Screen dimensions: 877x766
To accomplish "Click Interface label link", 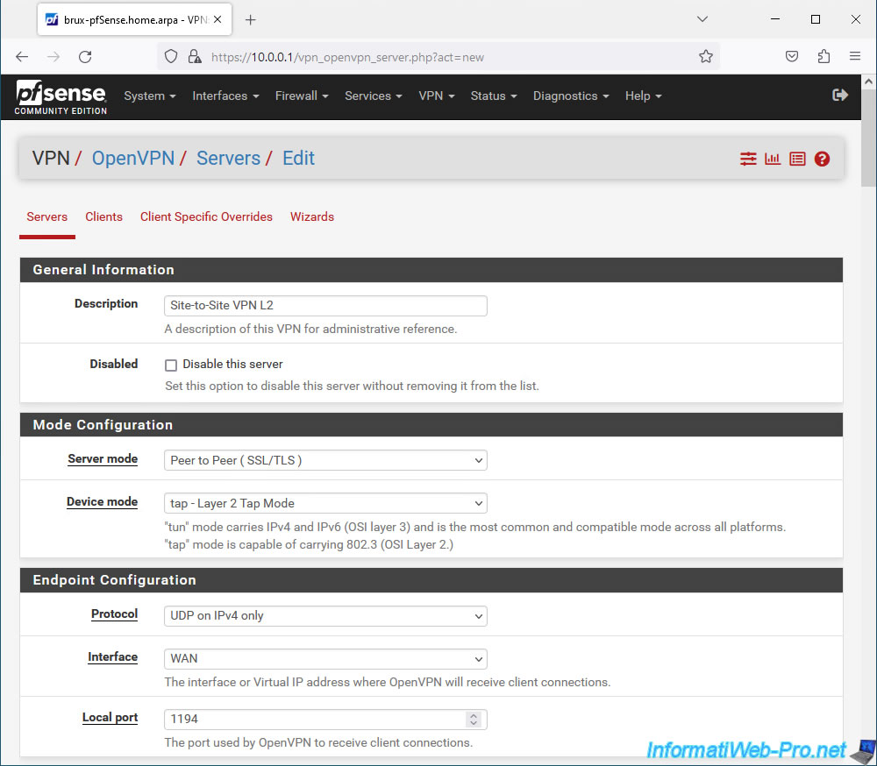I will click(x=112, y=657).
